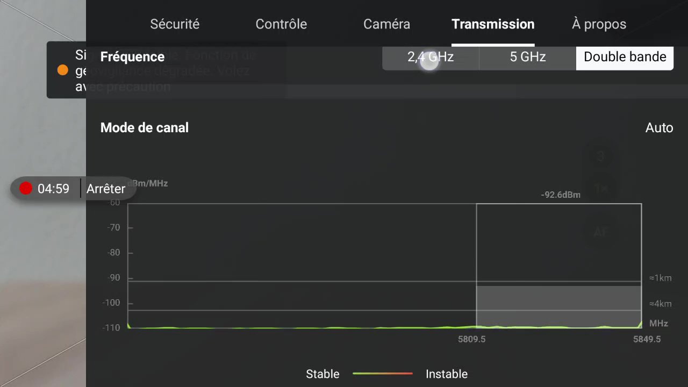Viewport: 688px width, 387px height.
Task: Click the 5809.5 MHz frequency marker
Action: click(x=471, y=339)
